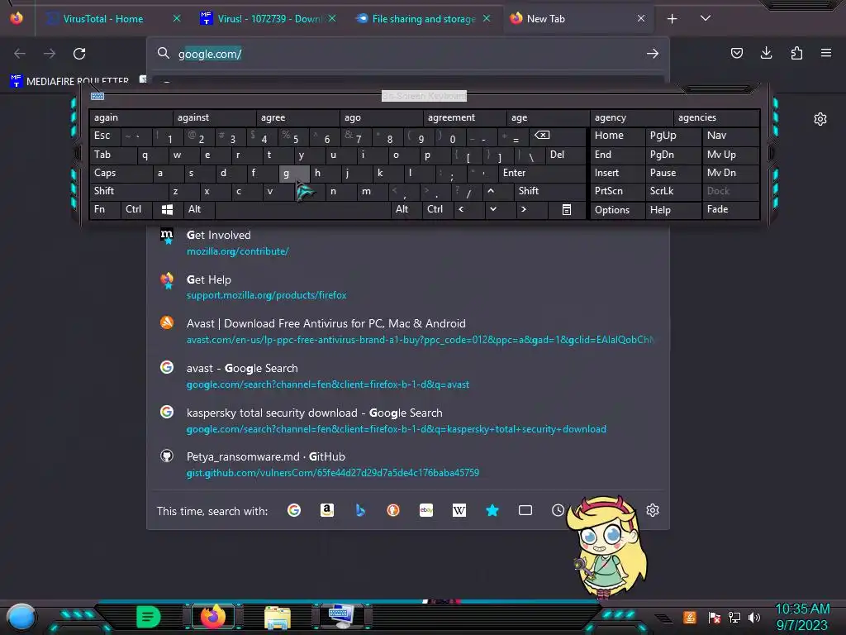Open Get Help support.mozilla.org suggestion
Screen dimensions: 846x635
tap(408, 287)
